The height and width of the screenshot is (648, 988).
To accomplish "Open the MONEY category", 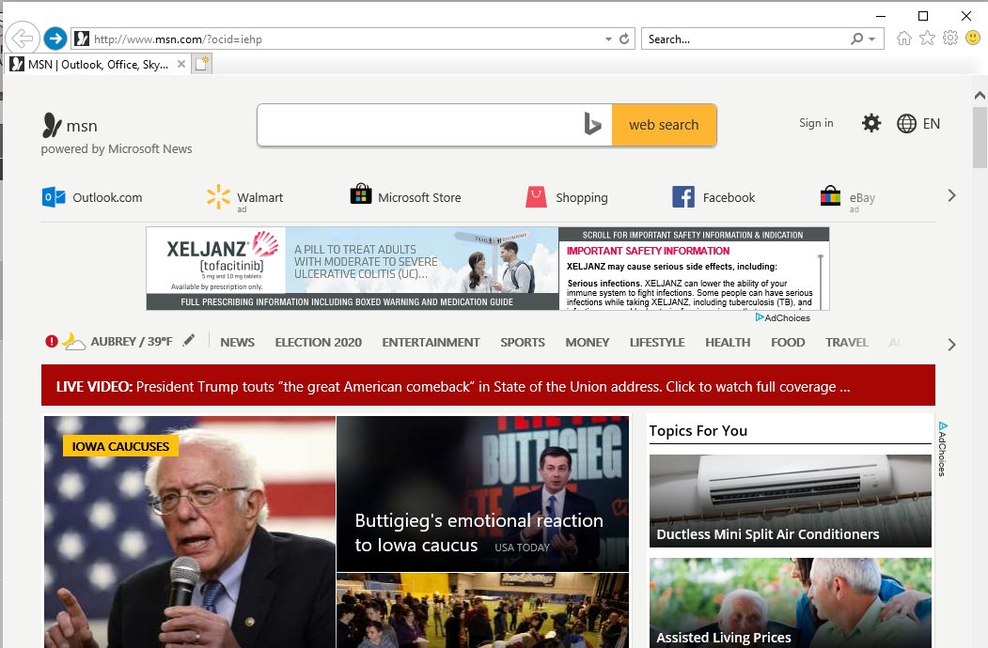I will click(x=588, y=342).
